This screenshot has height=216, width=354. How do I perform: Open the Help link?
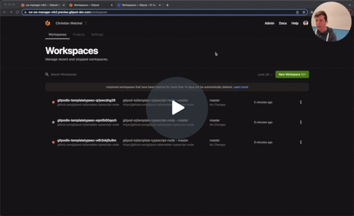(x=295, y=23)
